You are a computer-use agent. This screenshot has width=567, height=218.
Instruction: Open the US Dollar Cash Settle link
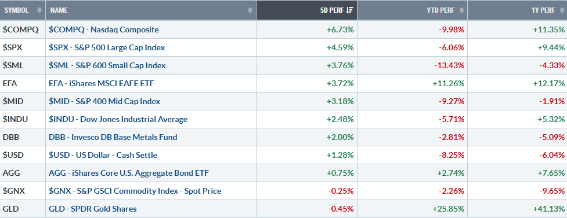[x=103, y=156]
